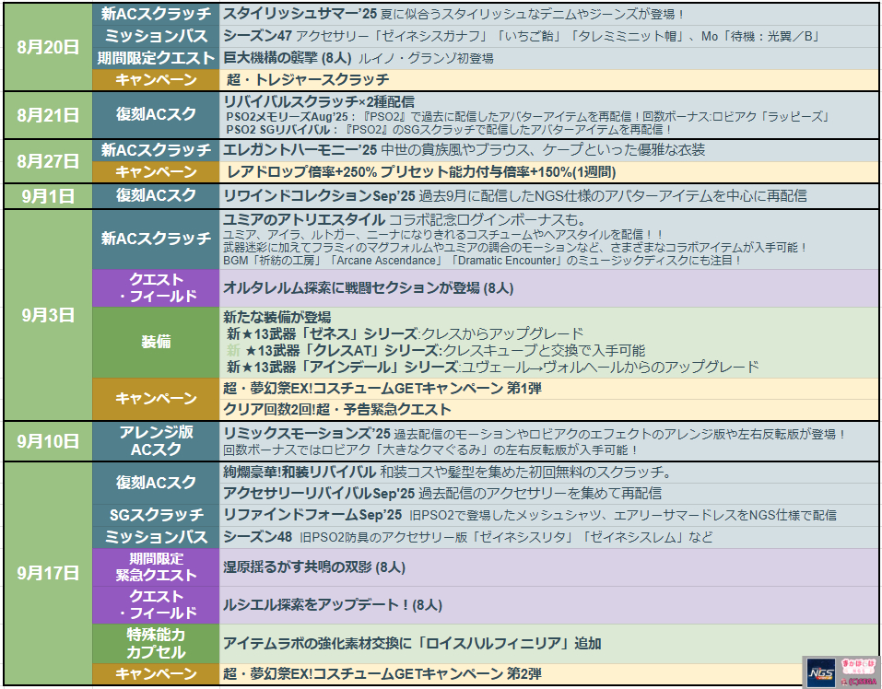Select the "期間限定 緊急クエスト" category cell
The width and height of the screenshot is (882, 689).
point(156,567)
